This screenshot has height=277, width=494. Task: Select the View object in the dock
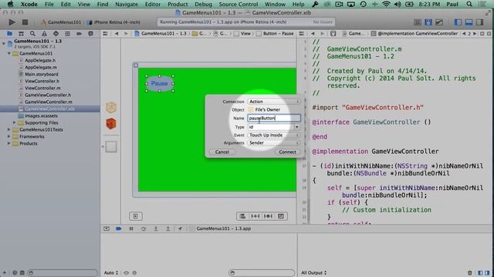(x=111, y=147)
